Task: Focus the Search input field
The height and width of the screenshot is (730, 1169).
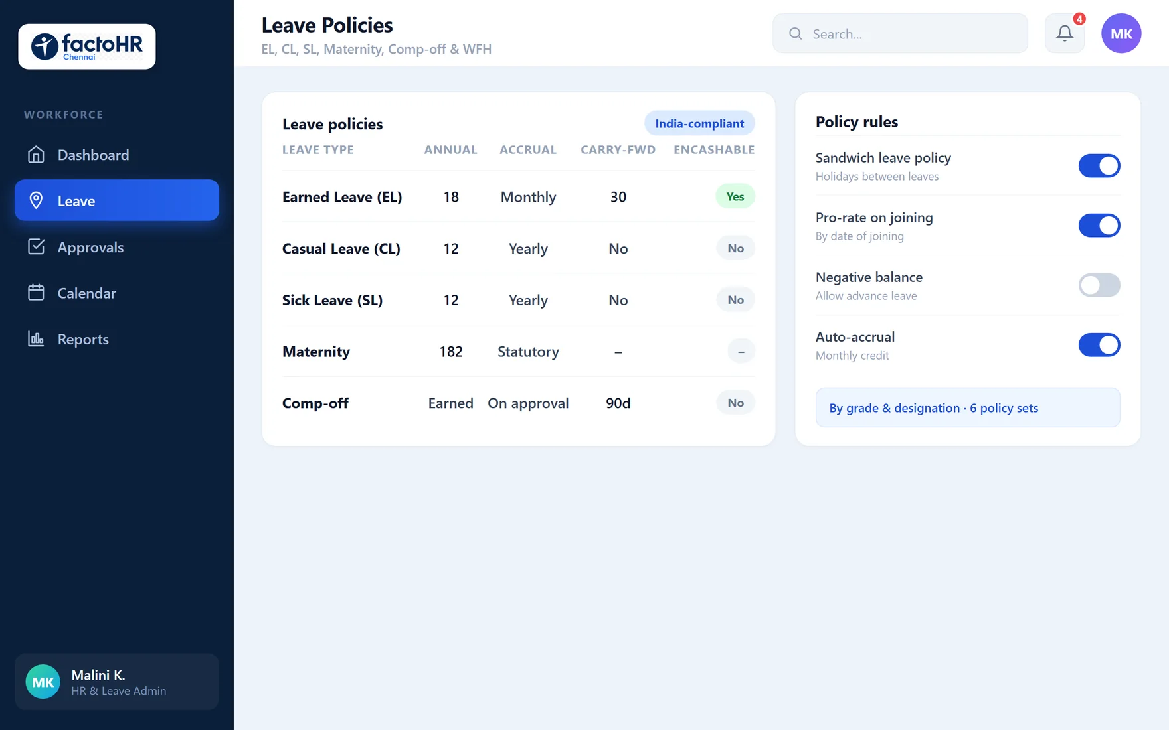Action: point(900,33)
